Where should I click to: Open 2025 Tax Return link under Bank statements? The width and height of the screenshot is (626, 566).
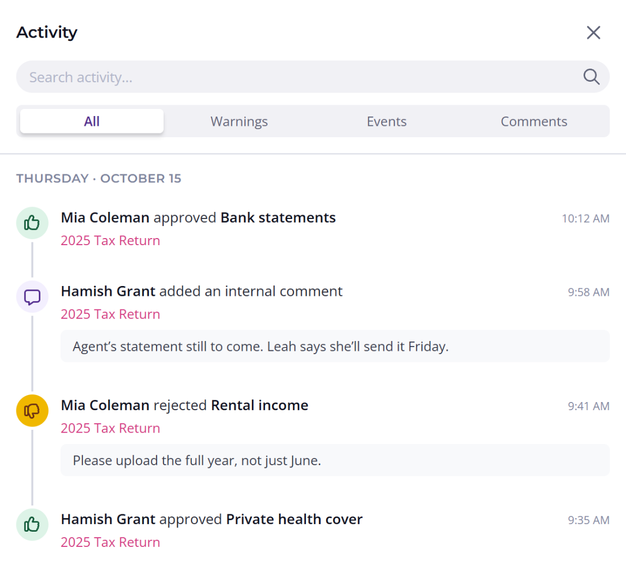(x=110, y=241)
